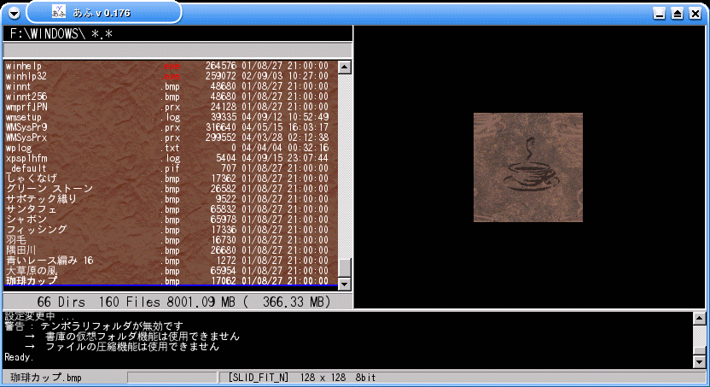Select the フィッシング .bmp file row

[x=171, y=230]
